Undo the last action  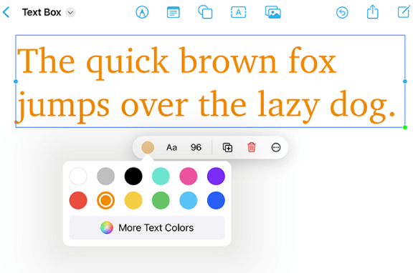click(342, 12)
